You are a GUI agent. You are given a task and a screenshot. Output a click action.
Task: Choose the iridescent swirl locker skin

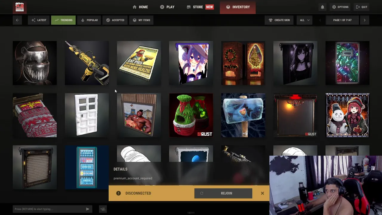click(x=347, y=63)
